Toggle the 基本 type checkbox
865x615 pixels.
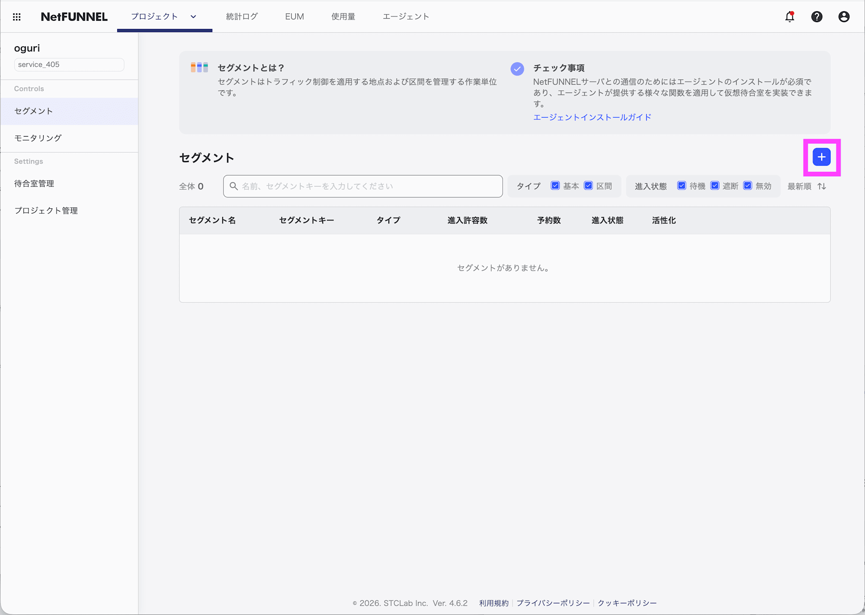[555, 186]
